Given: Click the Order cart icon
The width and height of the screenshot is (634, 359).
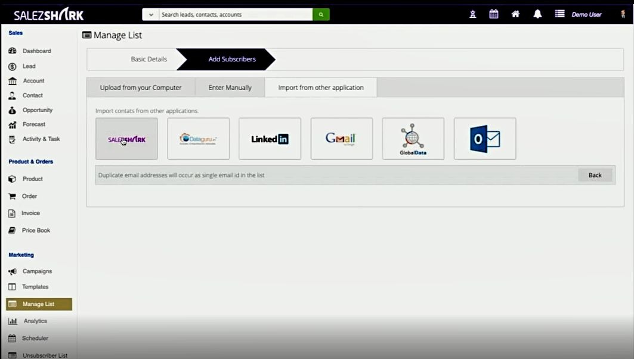Looking at the screenshot, I should 12,196.
